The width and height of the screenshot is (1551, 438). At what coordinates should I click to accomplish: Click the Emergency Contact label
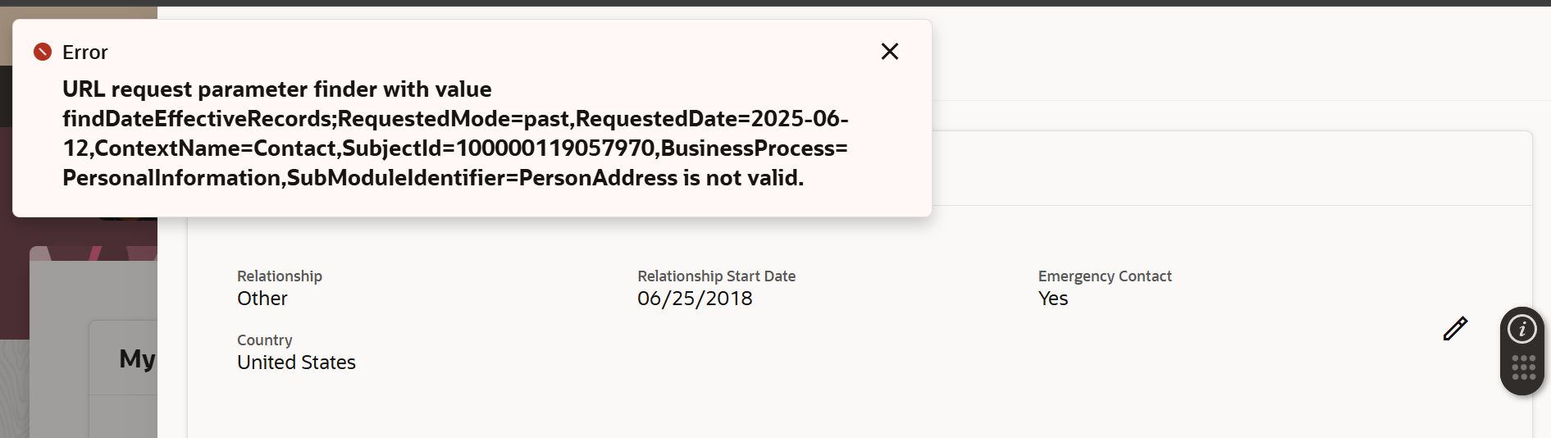point(1105,276)
